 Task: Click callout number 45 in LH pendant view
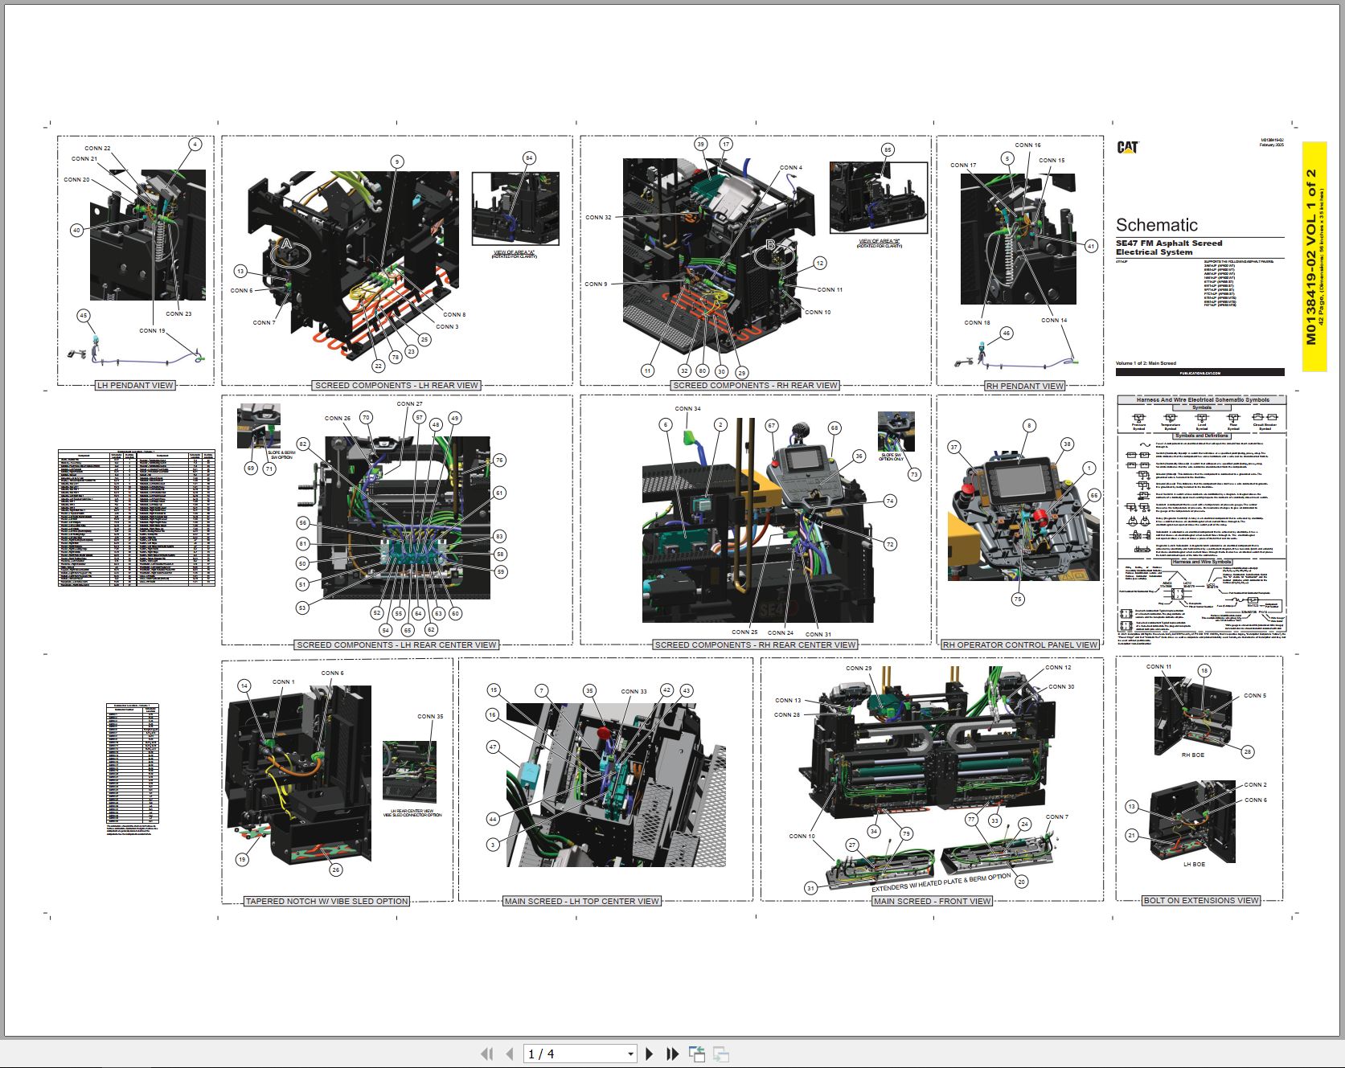pyautogui.click(x=84, y=316)
